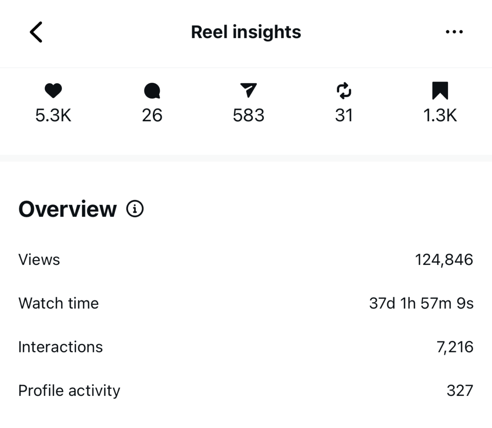Select the Profile activity row label
The image size is (492, 428).
(69, 390)
